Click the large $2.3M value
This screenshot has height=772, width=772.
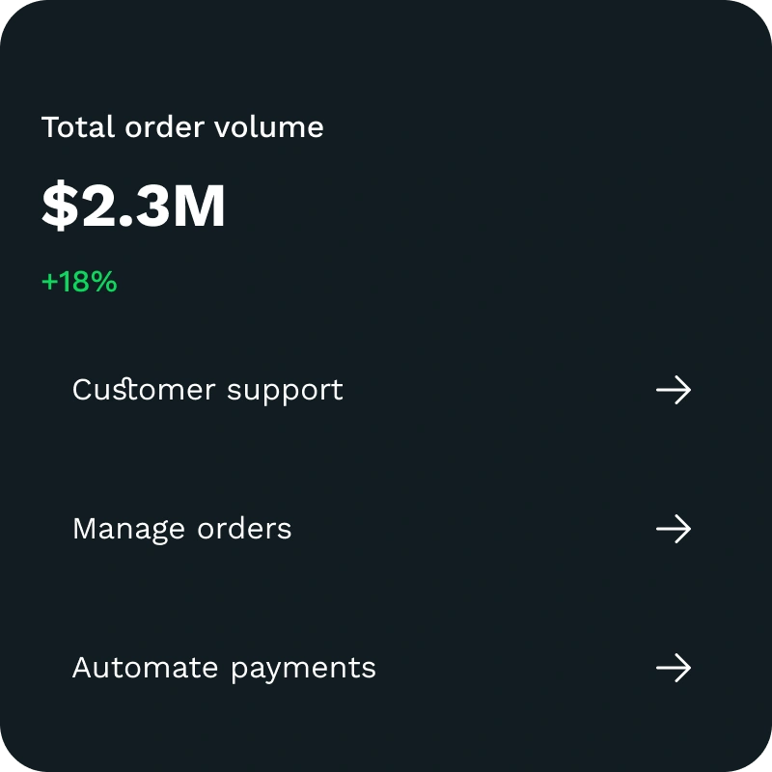133,206
